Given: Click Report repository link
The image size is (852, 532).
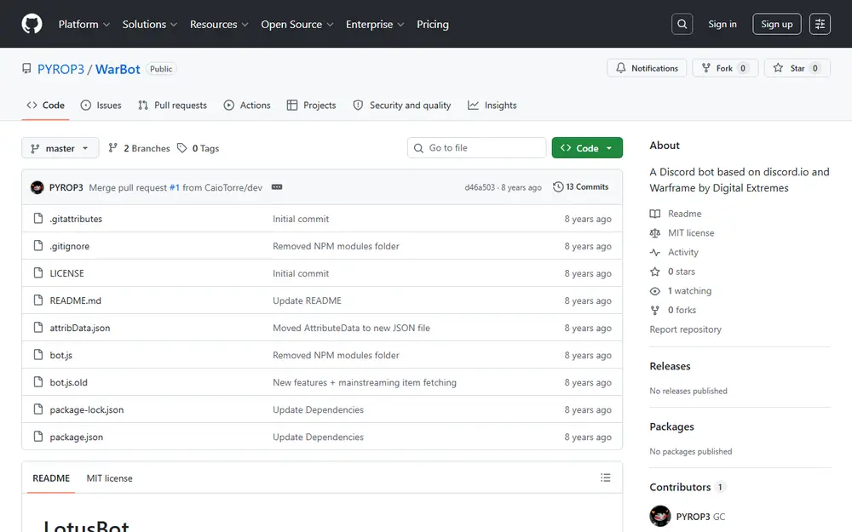Looking at the screenshot, I should 686,329.
